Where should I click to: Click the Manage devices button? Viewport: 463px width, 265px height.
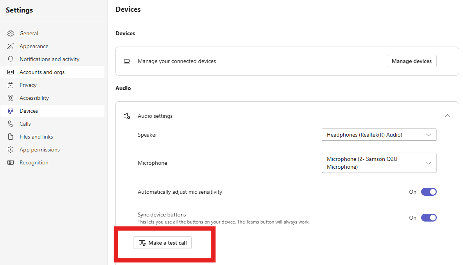coord(411,61)
